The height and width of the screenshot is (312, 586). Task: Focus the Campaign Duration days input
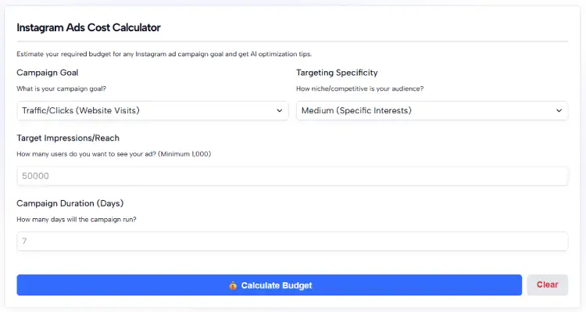point(292,242)
